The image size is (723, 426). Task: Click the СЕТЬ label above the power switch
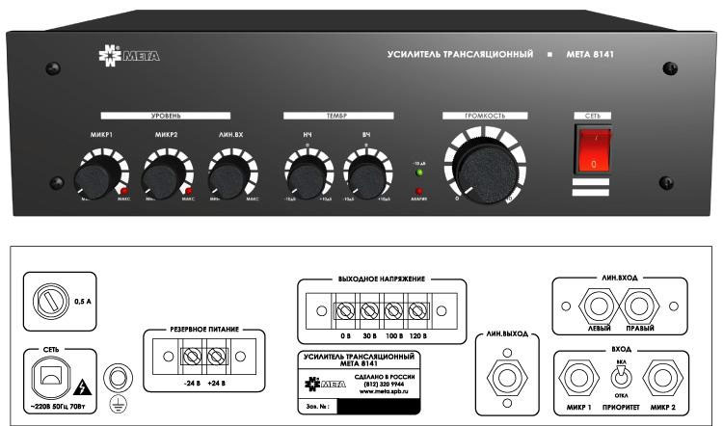(593, 116)
